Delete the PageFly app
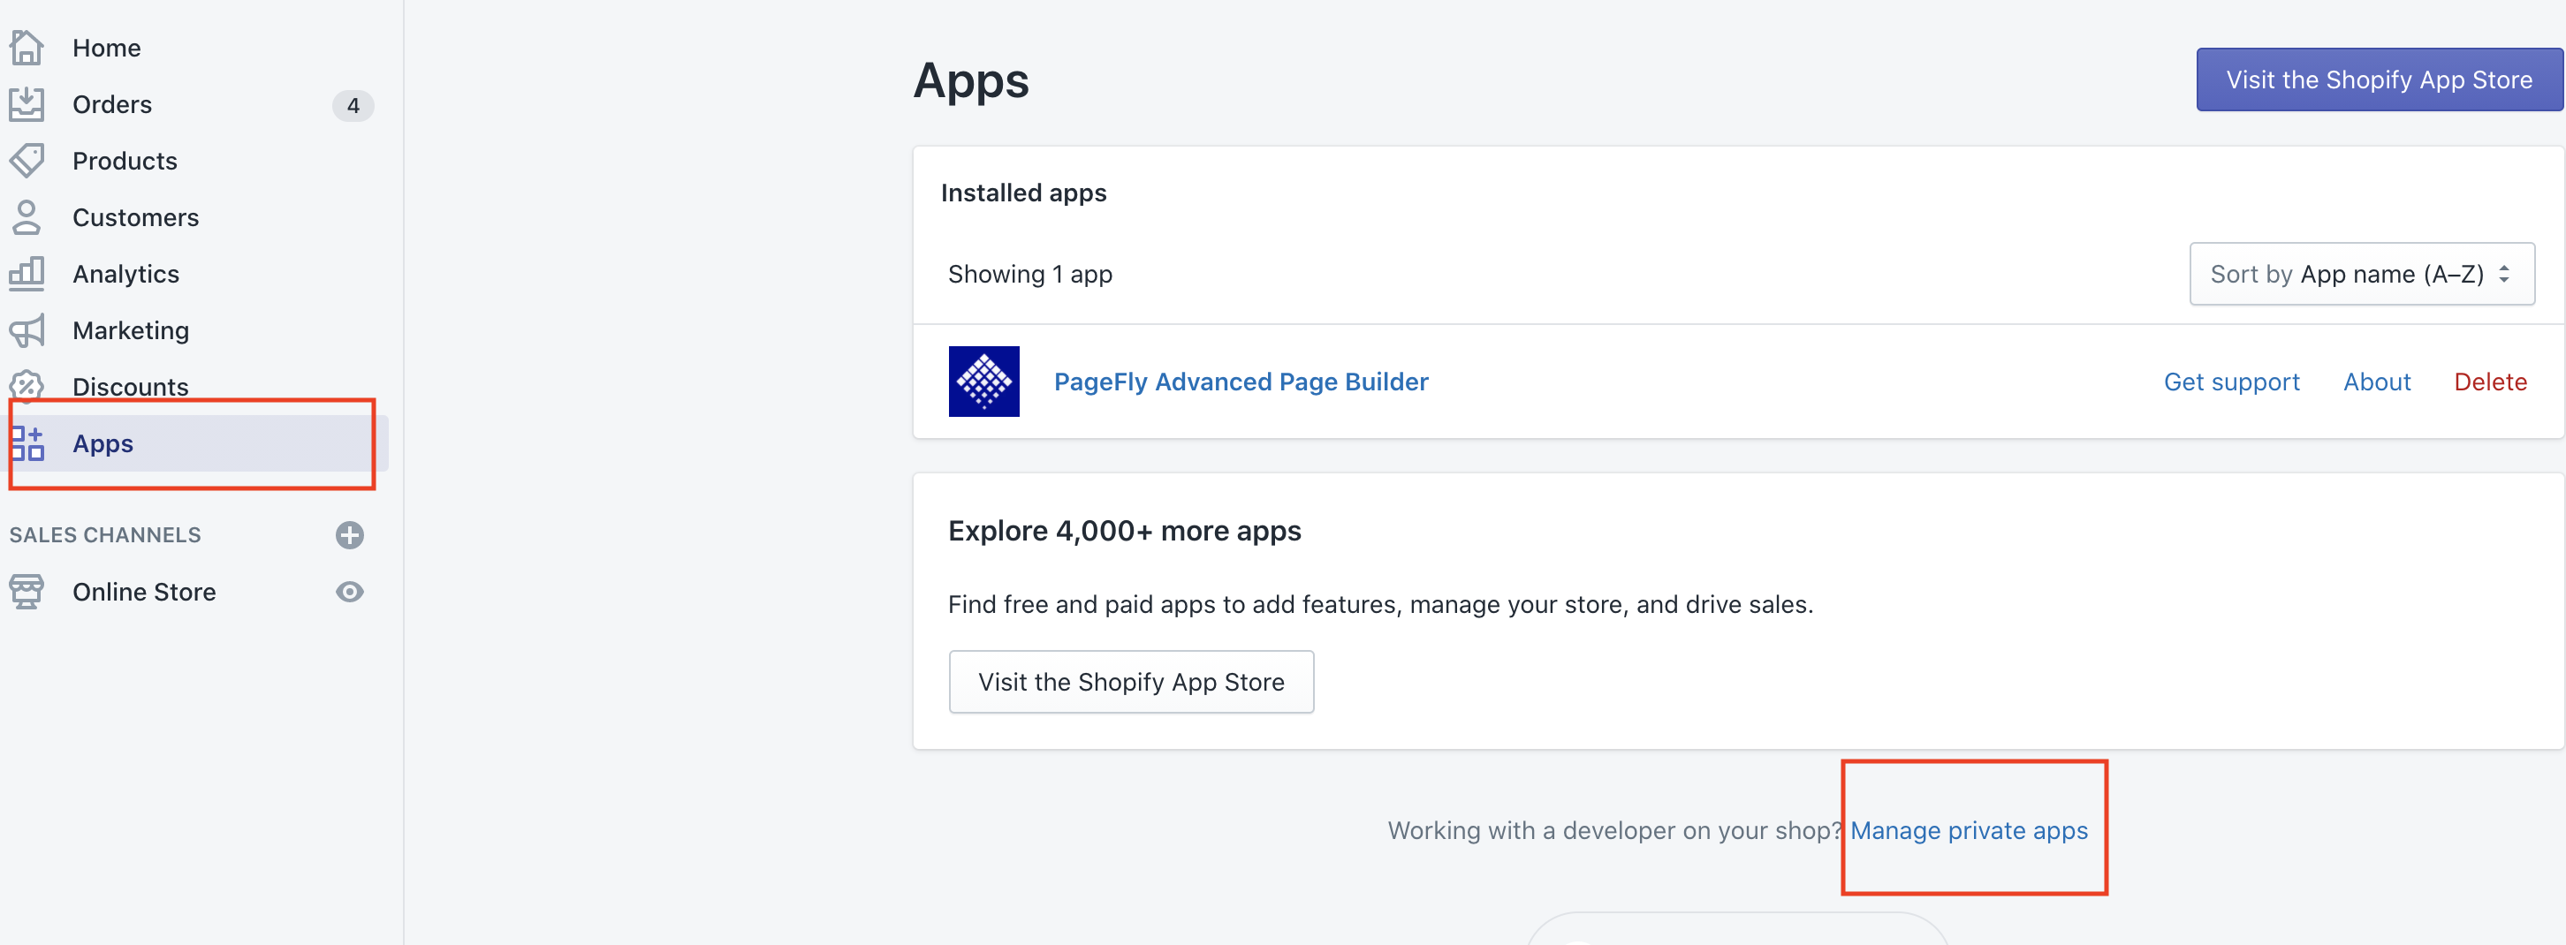 [x=2490, y=382]
